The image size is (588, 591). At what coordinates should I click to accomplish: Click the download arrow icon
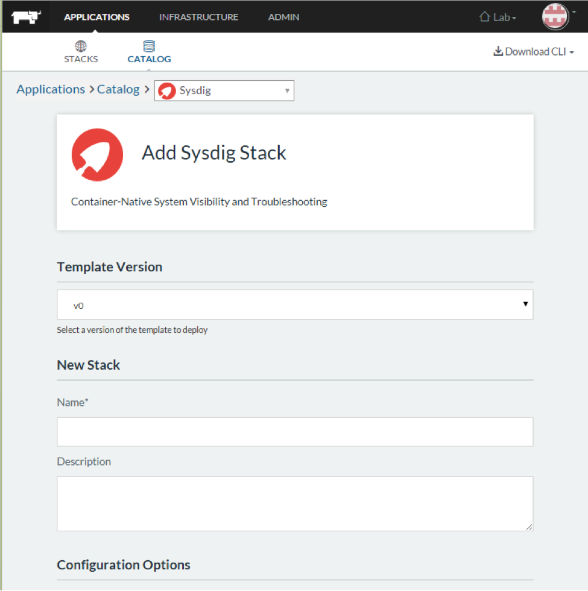(498, 51)
